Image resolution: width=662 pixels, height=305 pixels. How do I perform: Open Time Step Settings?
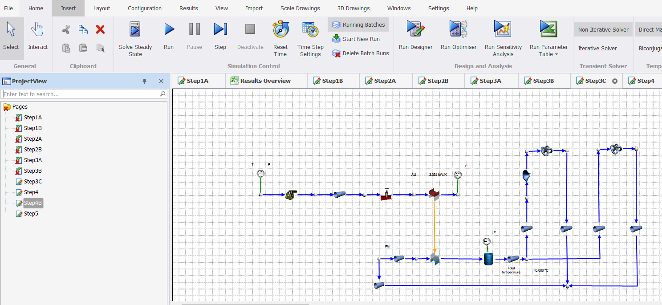point(310,30)
